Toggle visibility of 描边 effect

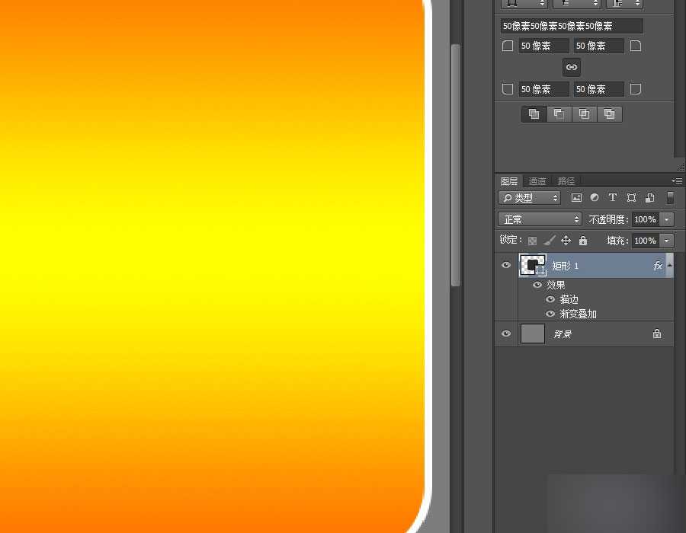tap(550, 300)
